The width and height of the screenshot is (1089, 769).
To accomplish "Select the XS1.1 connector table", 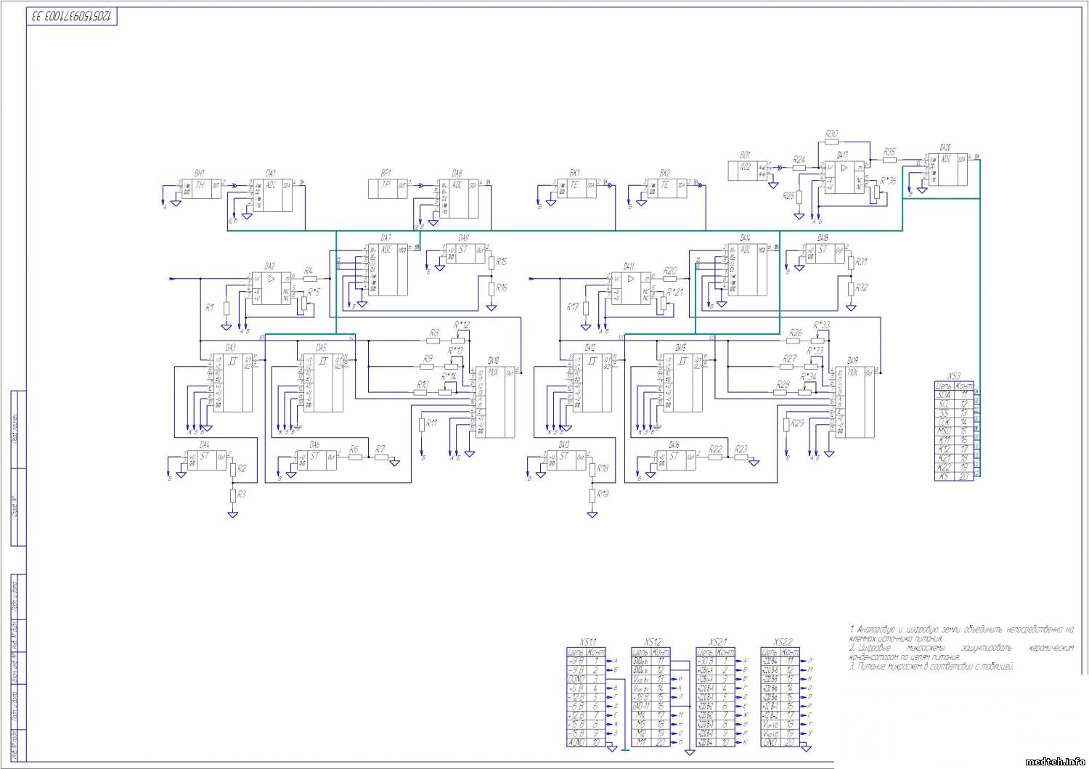I will pos(587,697).
